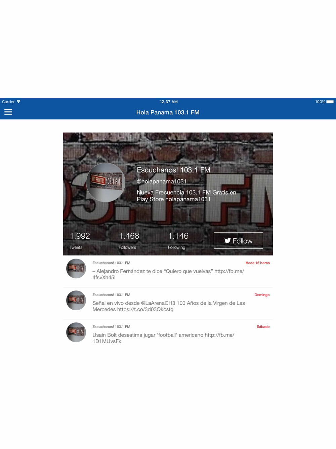
Task: Tap the large profile avatar in header
Action: coord(106,182)
